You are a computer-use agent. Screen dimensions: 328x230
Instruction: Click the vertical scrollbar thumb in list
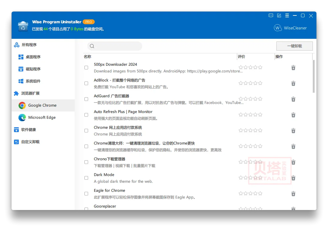click(313, 76)
